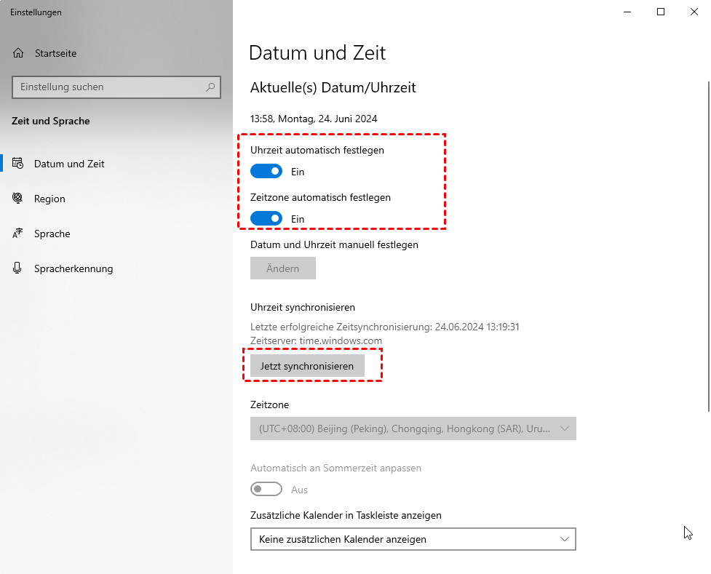This screenshot has width=711, height=574.
Task: Maximize the Einstellungen window
Action: 661,12
